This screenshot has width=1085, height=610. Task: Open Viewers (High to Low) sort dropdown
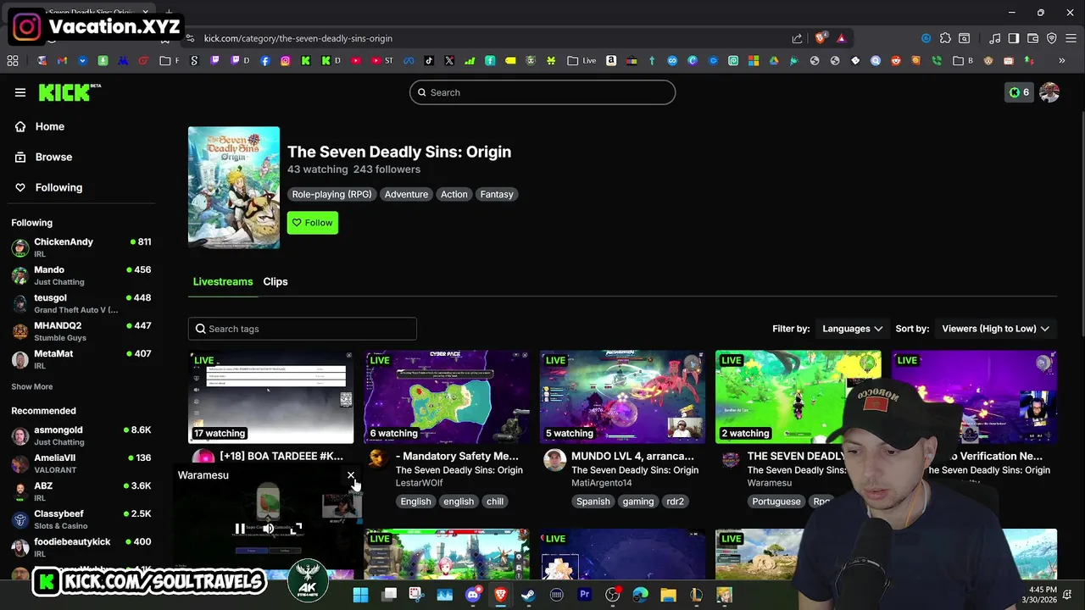click(995, 329)
